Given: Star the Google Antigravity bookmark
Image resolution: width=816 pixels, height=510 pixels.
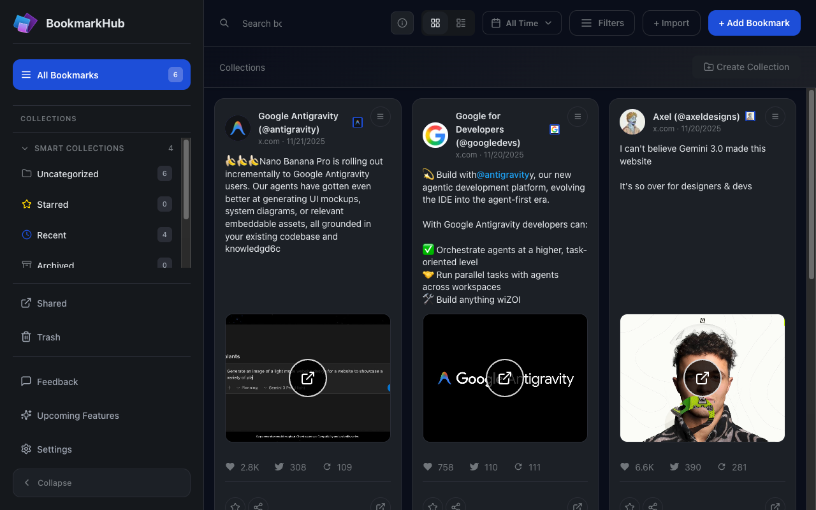Looking at the screenshot, I should pyautogui.click(x=235, y=507).
